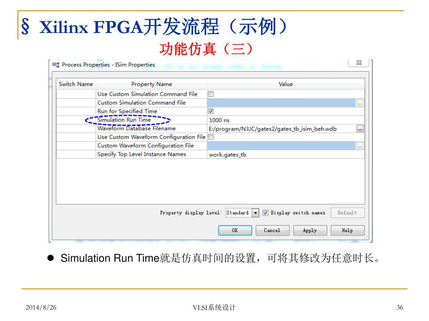Select Use Custom Simulation Command File label
This screenshot has width=429, height=321.
147,94
